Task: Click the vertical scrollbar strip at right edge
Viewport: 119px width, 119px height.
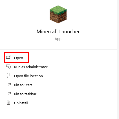Action: coord(118,60)
